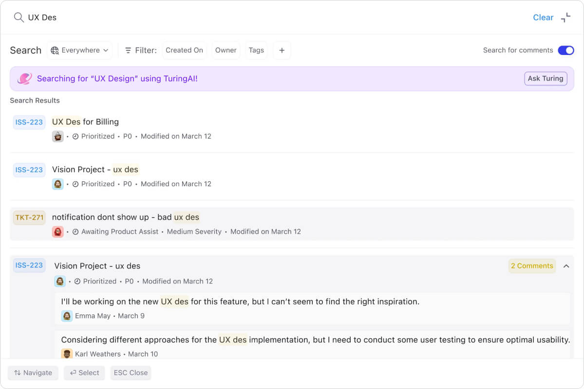Open Emma May's comment about inspiration

point(313,308)
